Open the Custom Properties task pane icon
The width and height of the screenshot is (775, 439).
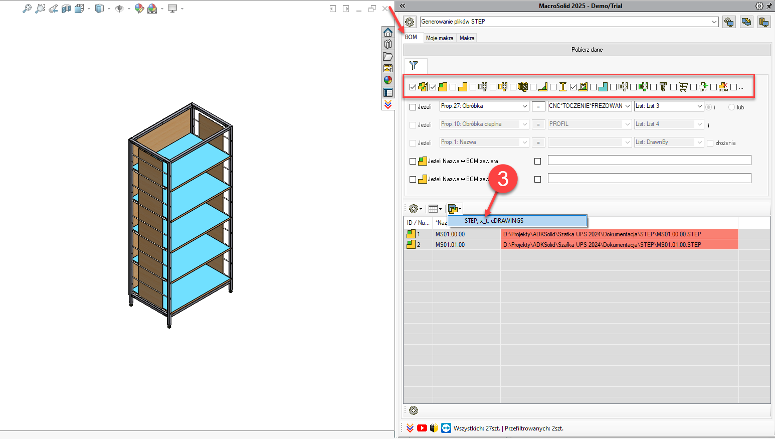tap(388, 92)
